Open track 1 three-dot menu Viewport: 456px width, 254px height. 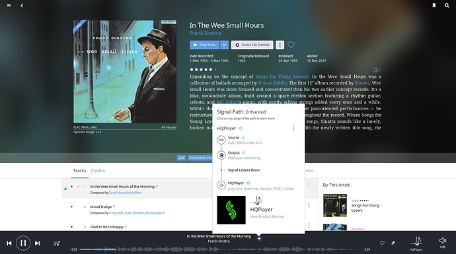(309, 185)
